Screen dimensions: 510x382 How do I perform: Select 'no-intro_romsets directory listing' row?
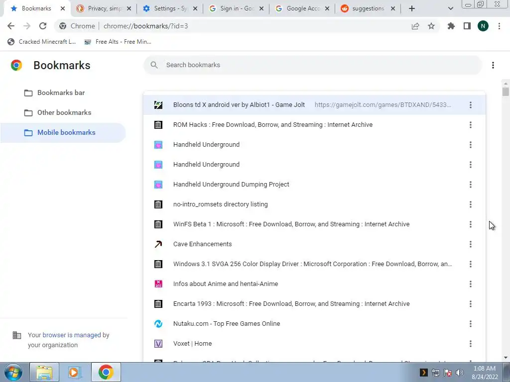[314, 204]
